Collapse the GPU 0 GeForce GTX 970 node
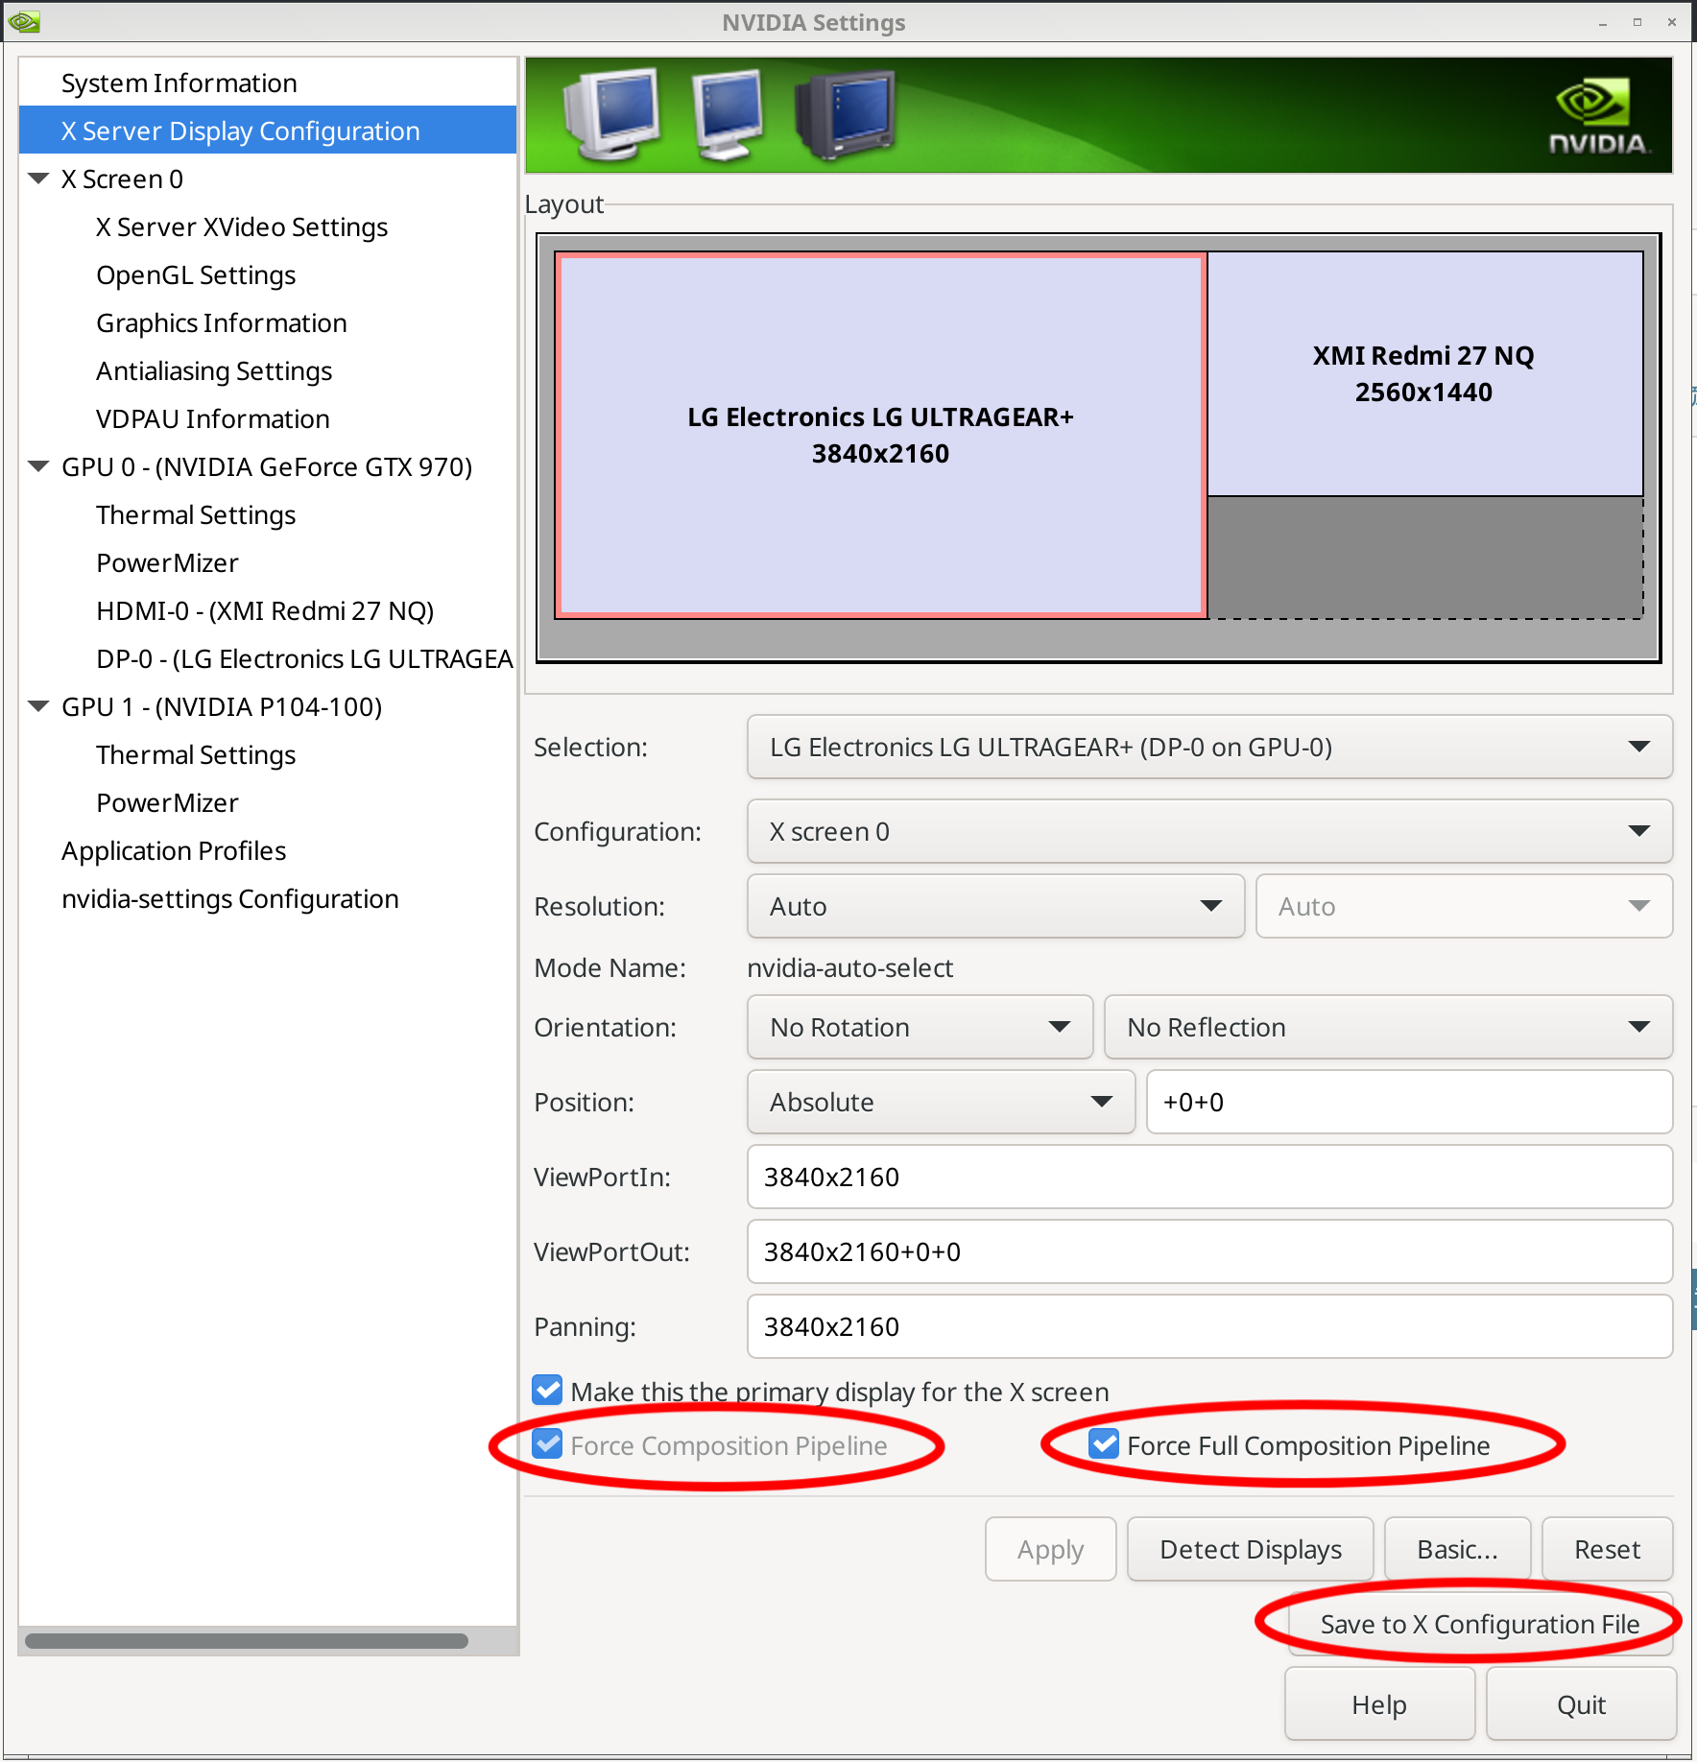Image resolution: width=1697 pixels, height=1762 pixels. click(39, 466)
